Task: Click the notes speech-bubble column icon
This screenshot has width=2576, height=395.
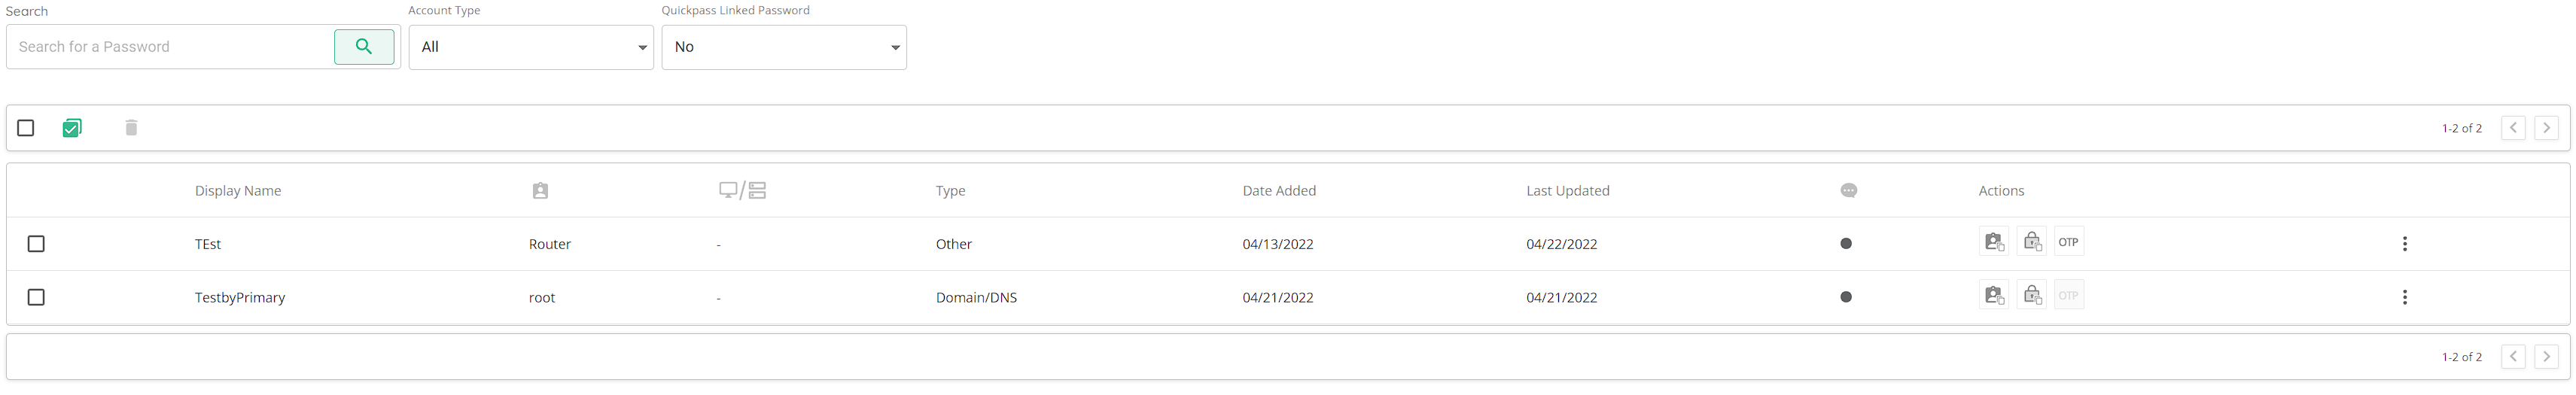Action: (x=1848, y=191)
